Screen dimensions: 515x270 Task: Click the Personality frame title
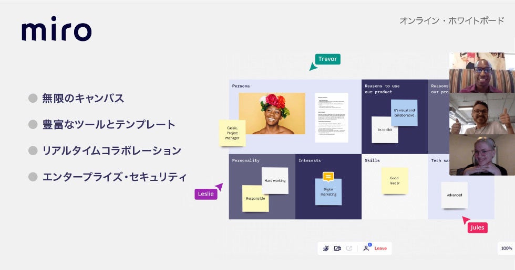tap(246, 160)
